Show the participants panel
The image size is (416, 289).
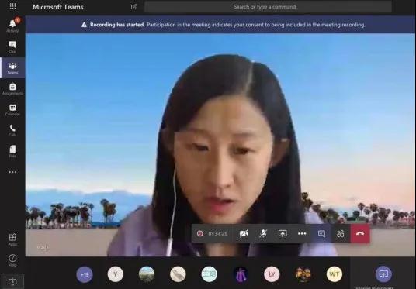pos(341,233)
